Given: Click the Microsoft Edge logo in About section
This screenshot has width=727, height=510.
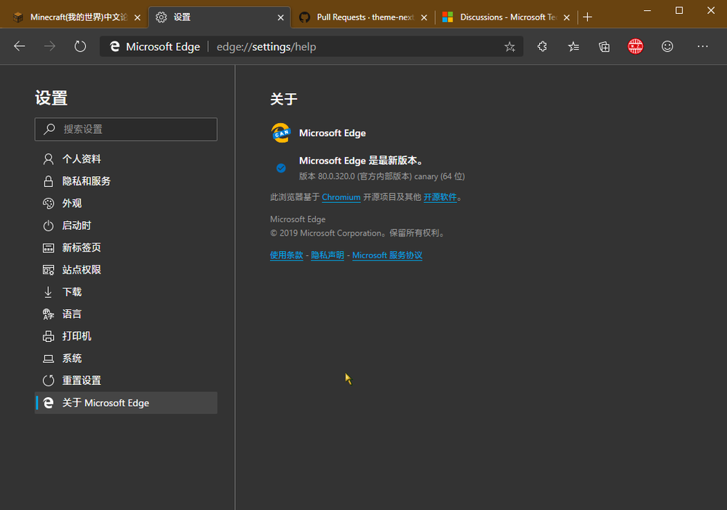Looking at the screenshot, I should tap(280, 132).
